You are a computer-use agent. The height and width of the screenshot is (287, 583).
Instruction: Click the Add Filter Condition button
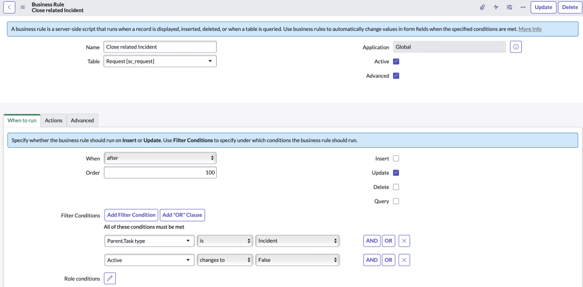(131, 215)
